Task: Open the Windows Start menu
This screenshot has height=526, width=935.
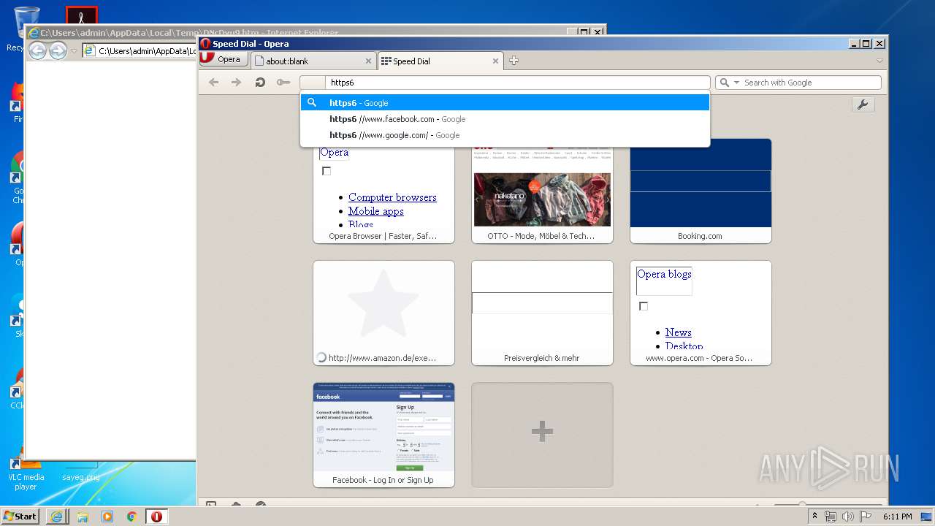Action: (20, 517)
